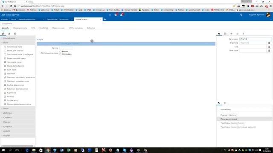Choose the Вычисляемый текст element
The height and width of the screenshot is (153, 273).
point(17,58)
